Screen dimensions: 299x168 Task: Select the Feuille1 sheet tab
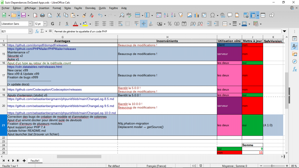(x=35, y=161)
